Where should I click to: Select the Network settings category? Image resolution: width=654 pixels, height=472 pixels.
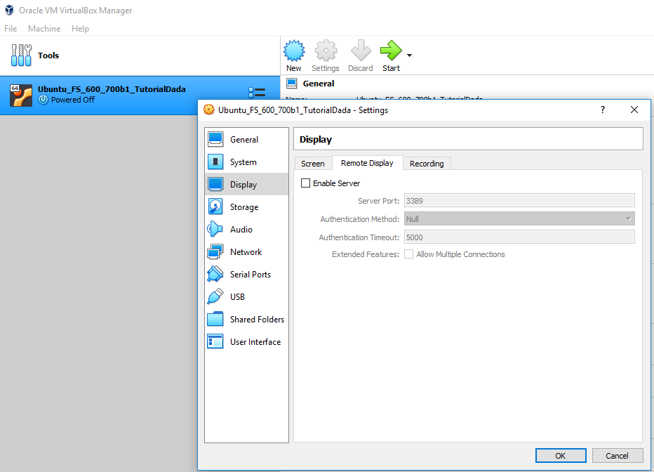(x=246, y=252)
